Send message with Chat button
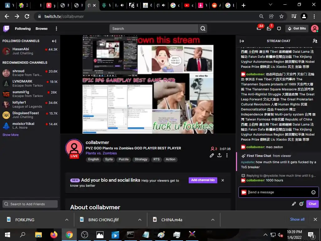 (x=313, y=204)
